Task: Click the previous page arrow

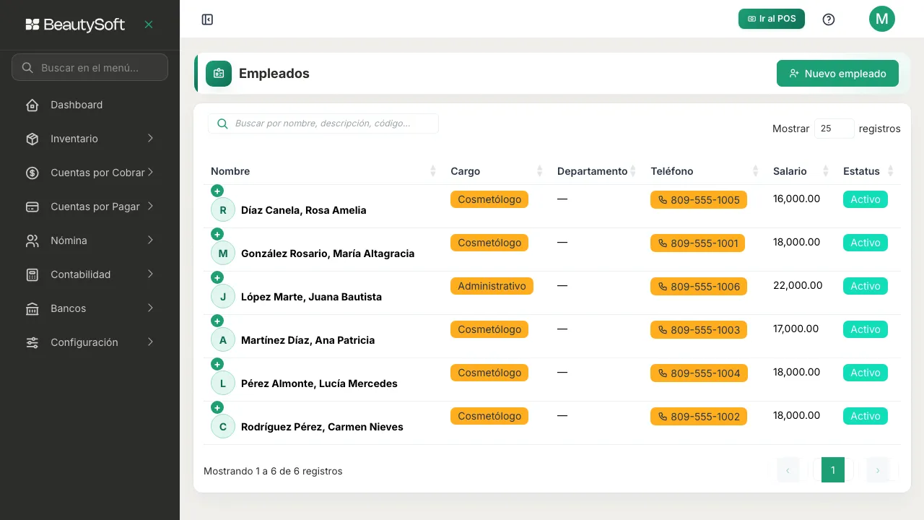Action: (x=788, y=470)
